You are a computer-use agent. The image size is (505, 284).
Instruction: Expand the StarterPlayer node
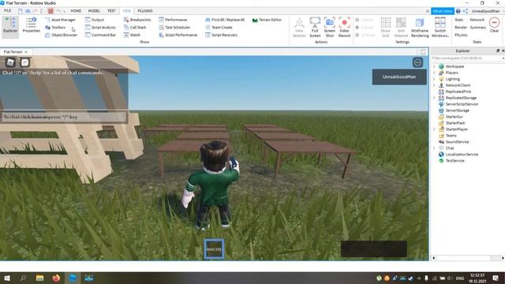click(434, 129)
